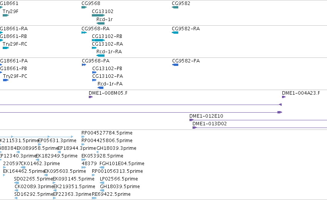This screenshot has height=200, width=327.
Task: Select the Rcd-1r-RA transcript arrow
Action: pyautogui.click(x=101, y=56)
